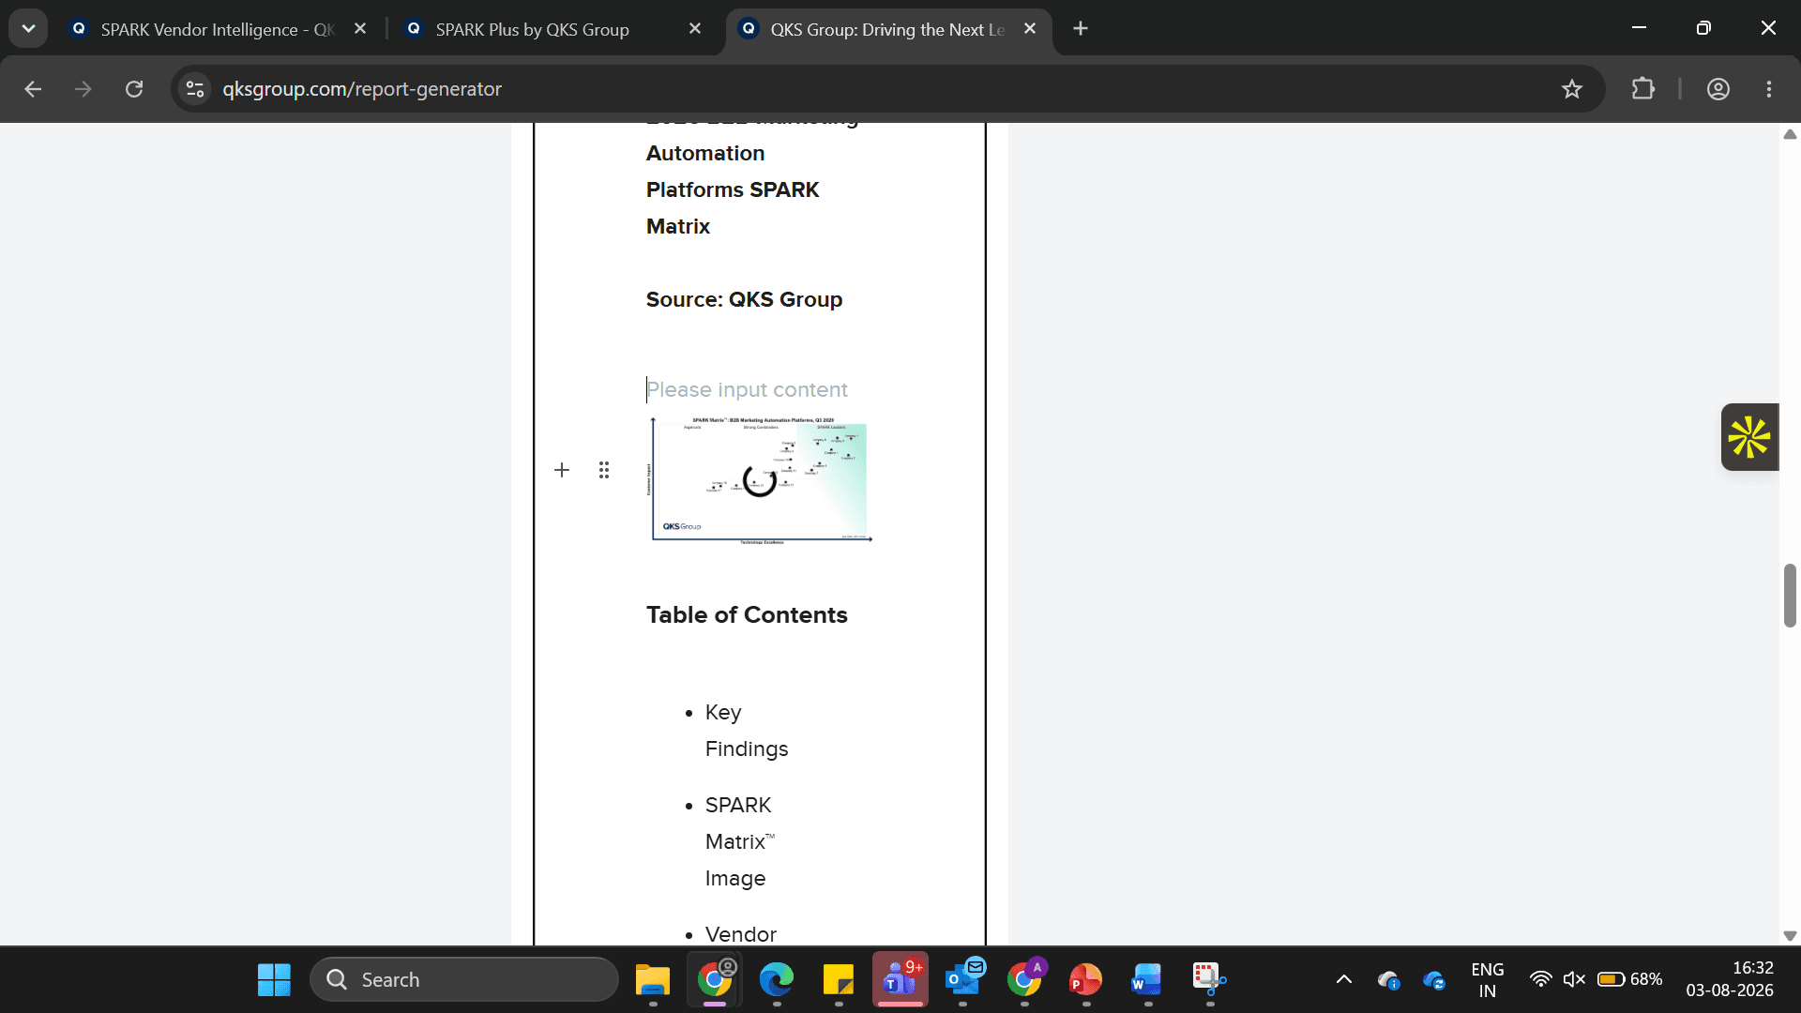Select the SPARK Matrix chart image
Screen dimensions: 1801x1013
(x=761, y=481)
